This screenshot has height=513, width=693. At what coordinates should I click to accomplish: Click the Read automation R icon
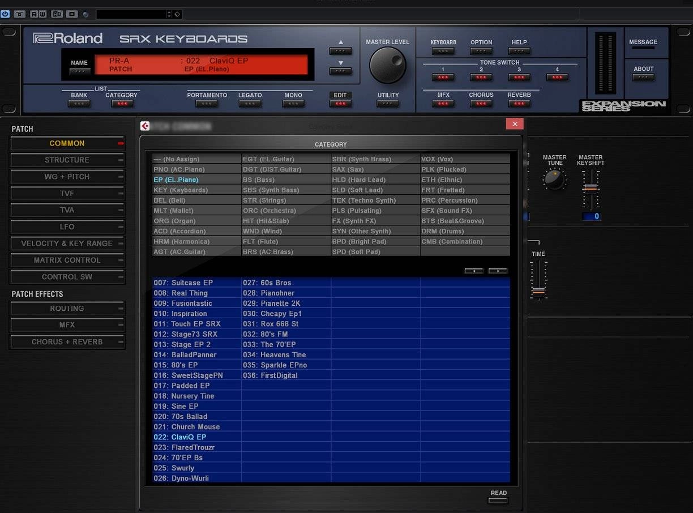[x=33, y=14]
